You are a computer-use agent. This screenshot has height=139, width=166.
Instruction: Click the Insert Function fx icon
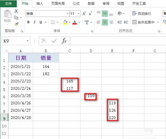(x=64, y=41)
